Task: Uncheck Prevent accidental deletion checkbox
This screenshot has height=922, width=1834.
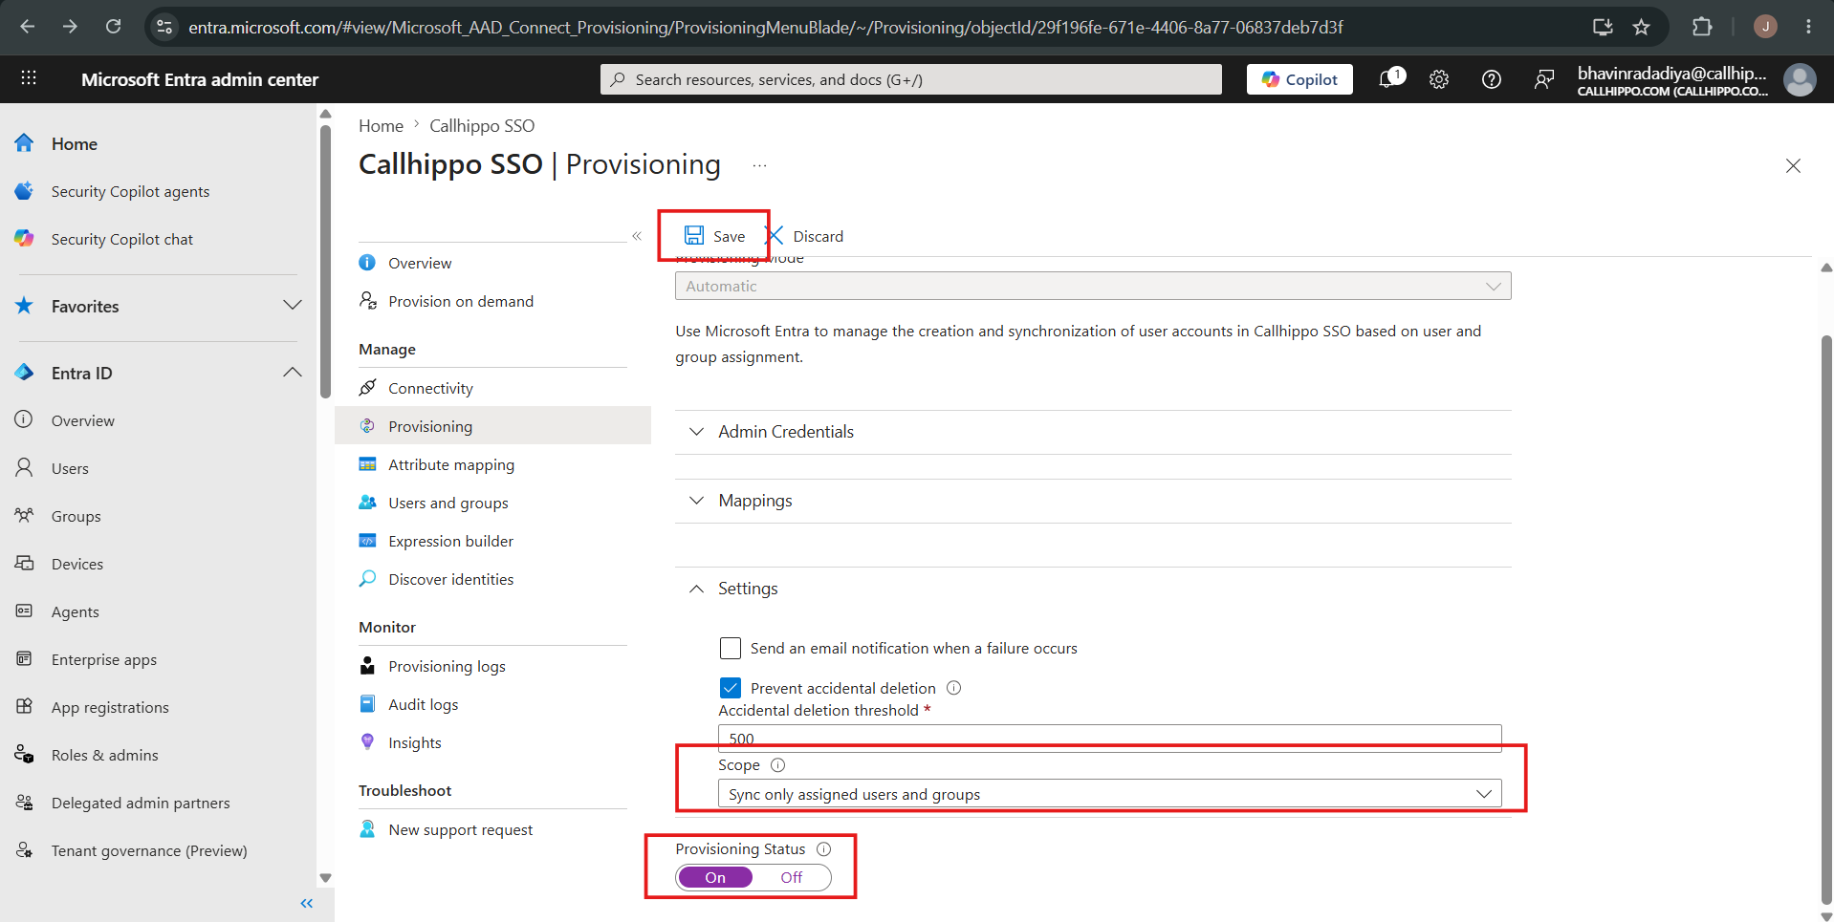Action: 731,688
